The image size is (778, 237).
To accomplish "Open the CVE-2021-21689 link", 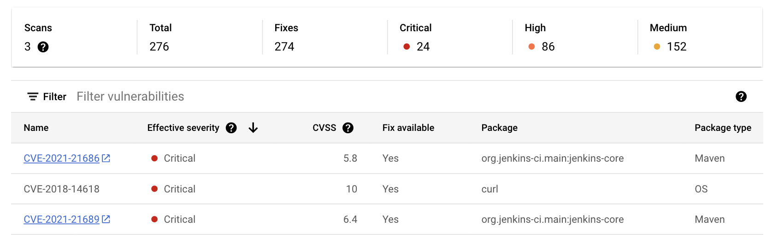I will coord(61,220).
